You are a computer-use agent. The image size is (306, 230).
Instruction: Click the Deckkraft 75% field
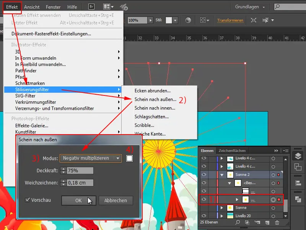click(x=80, y=171)
